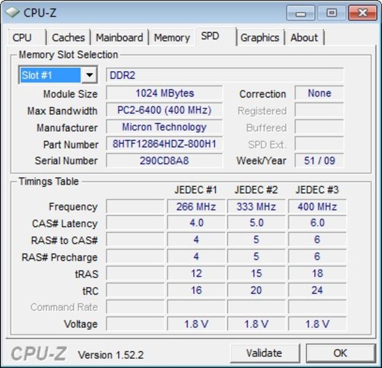Click the Max Bandwidth label
Viewport: 382px width, 368px height.
click(x=63, y=111)
